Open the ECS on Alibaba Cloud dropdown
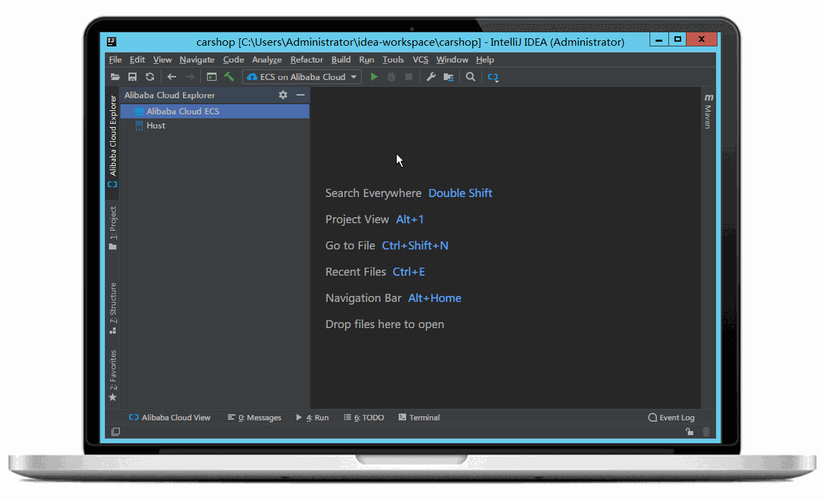Viewport: 823px width, 499px height. pyautogui.click(x=302, y=77)
